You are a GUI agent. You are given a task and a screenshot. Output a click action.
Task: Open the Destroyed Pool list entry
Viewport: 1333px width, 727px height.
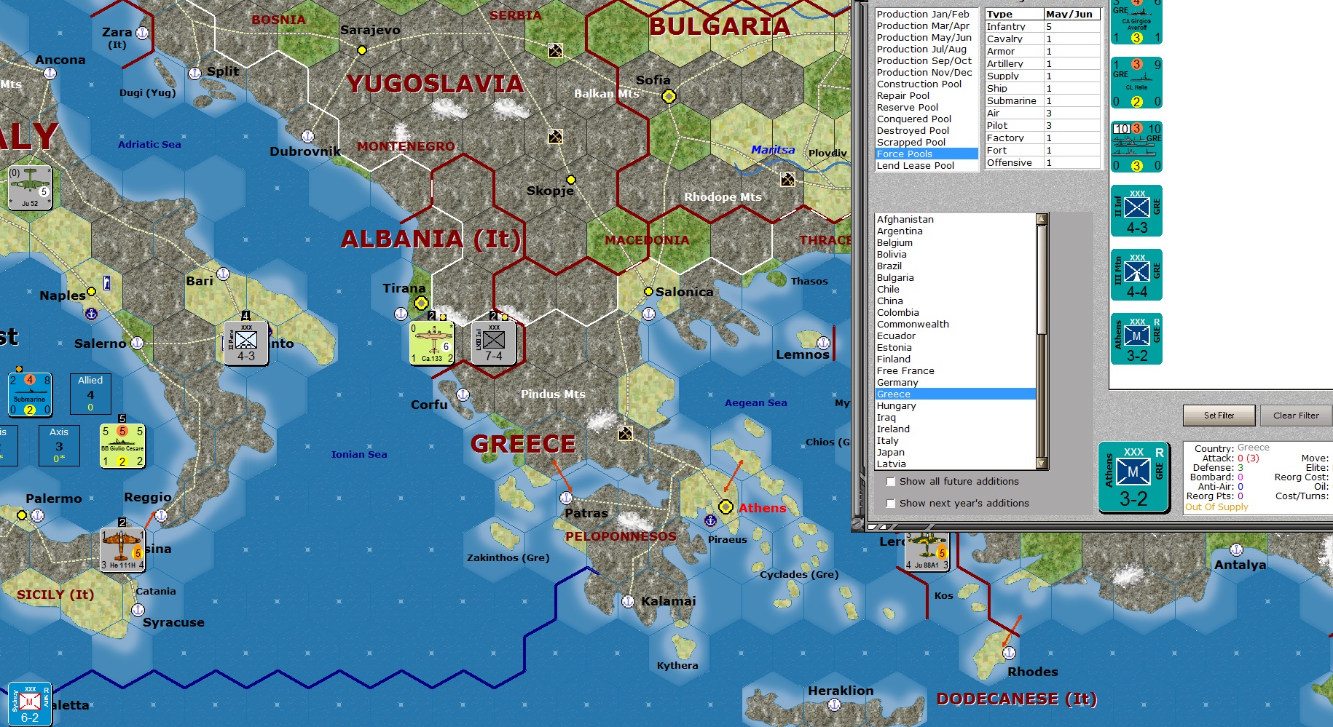927,130
